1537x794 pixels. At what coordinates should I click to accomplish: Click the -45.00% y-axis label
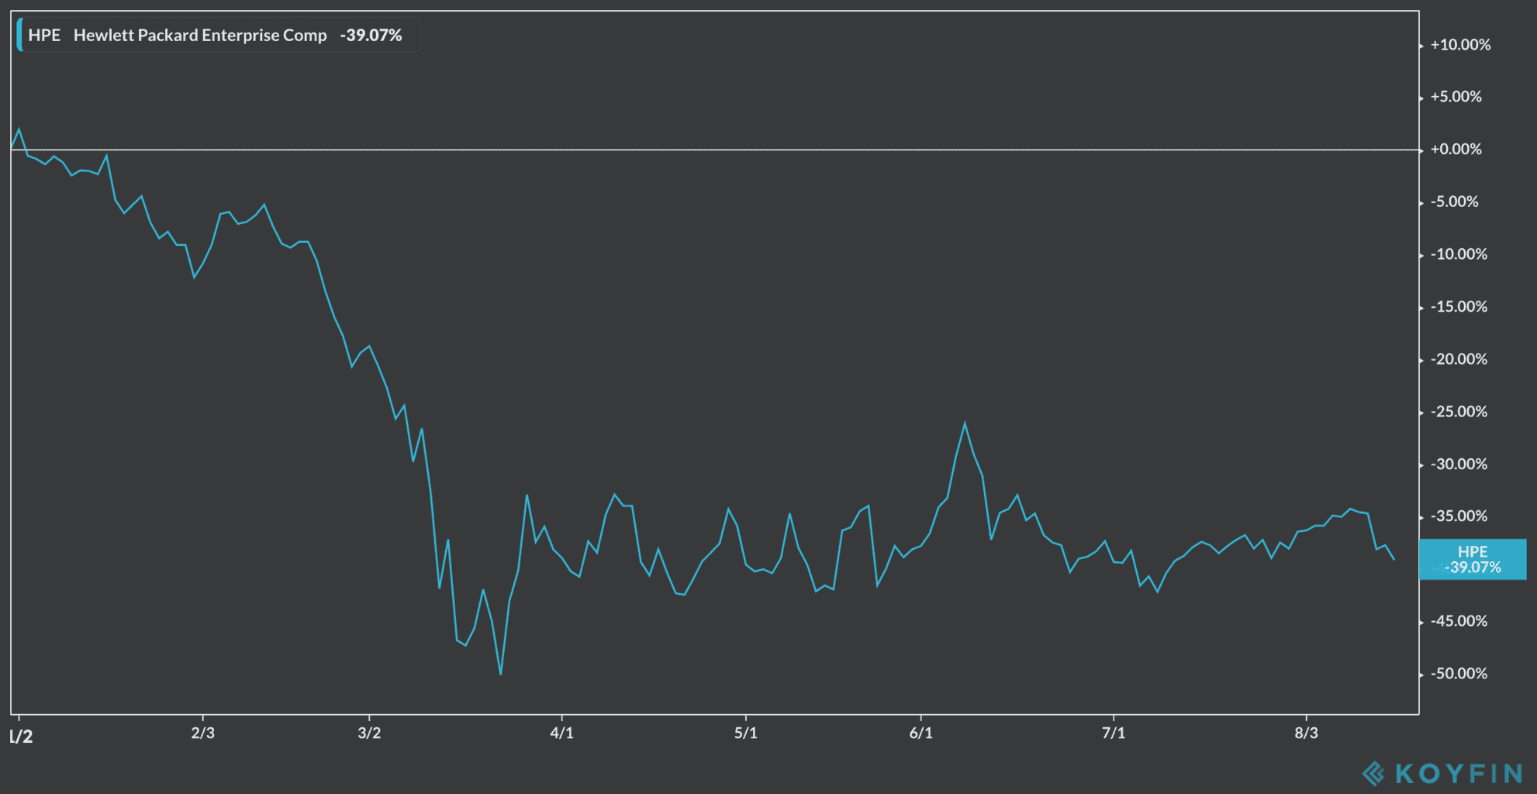pyautogui.click(x=1459, y=621)
